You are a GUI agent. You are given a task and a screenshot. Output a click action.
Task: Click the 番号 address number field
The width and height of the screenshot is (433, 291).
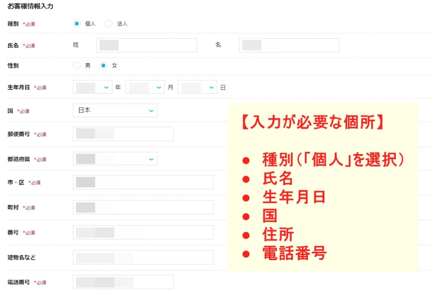click(143, 232)
